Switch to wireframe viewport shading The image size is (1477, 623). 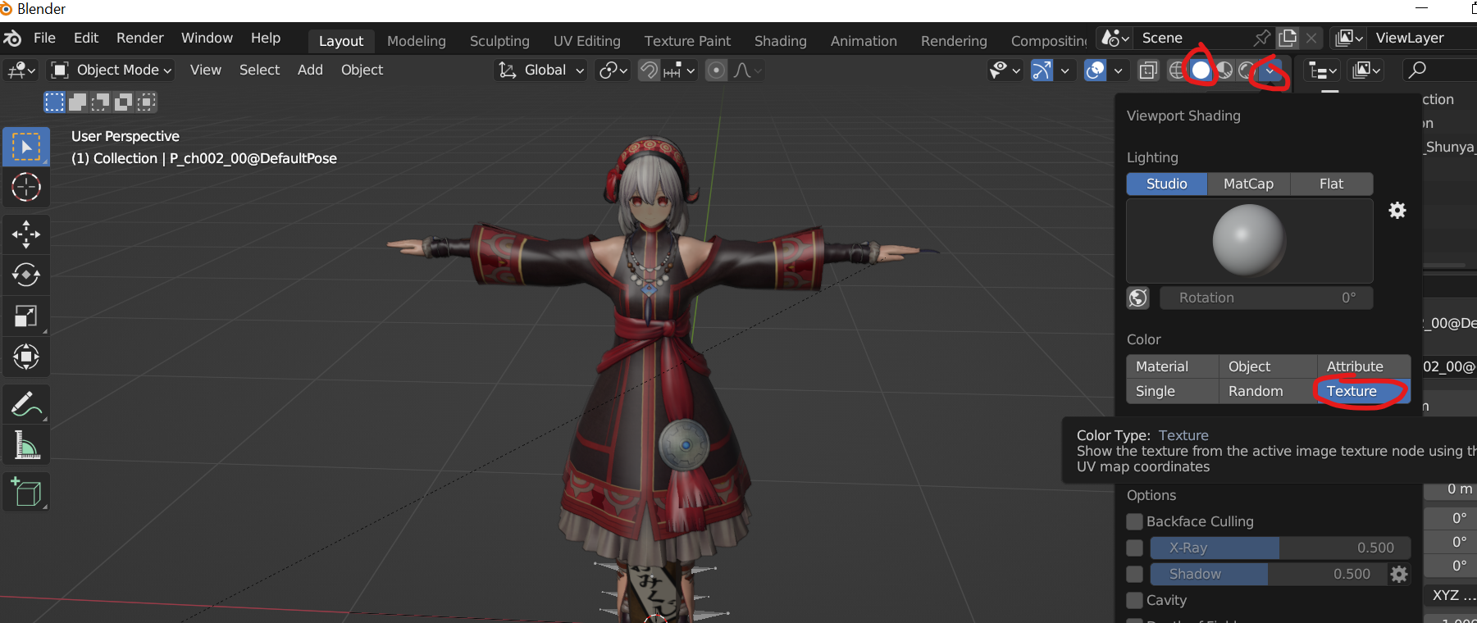[1177, 70]
